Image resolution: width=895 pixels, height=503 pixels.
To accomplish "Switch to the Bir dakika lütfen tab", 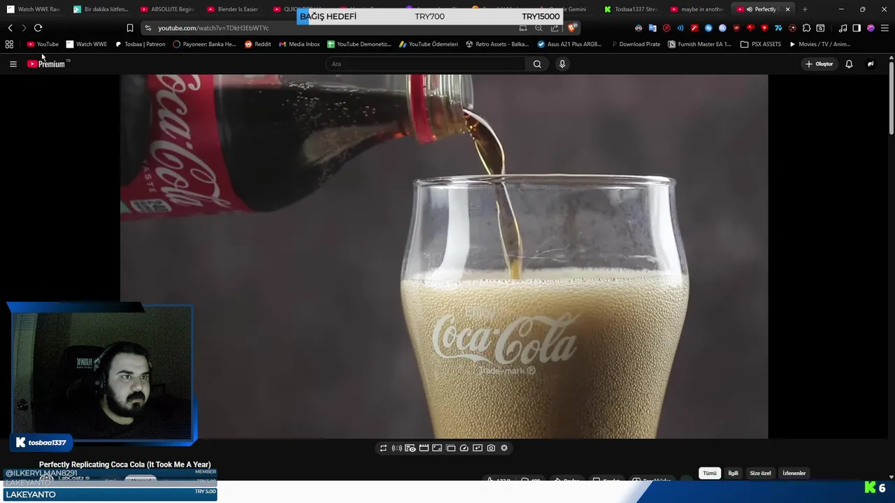I will coord(101,9).
